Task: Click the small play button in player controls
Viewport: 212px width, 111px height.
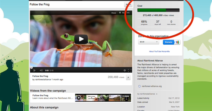Action: [x=35, y=70]
